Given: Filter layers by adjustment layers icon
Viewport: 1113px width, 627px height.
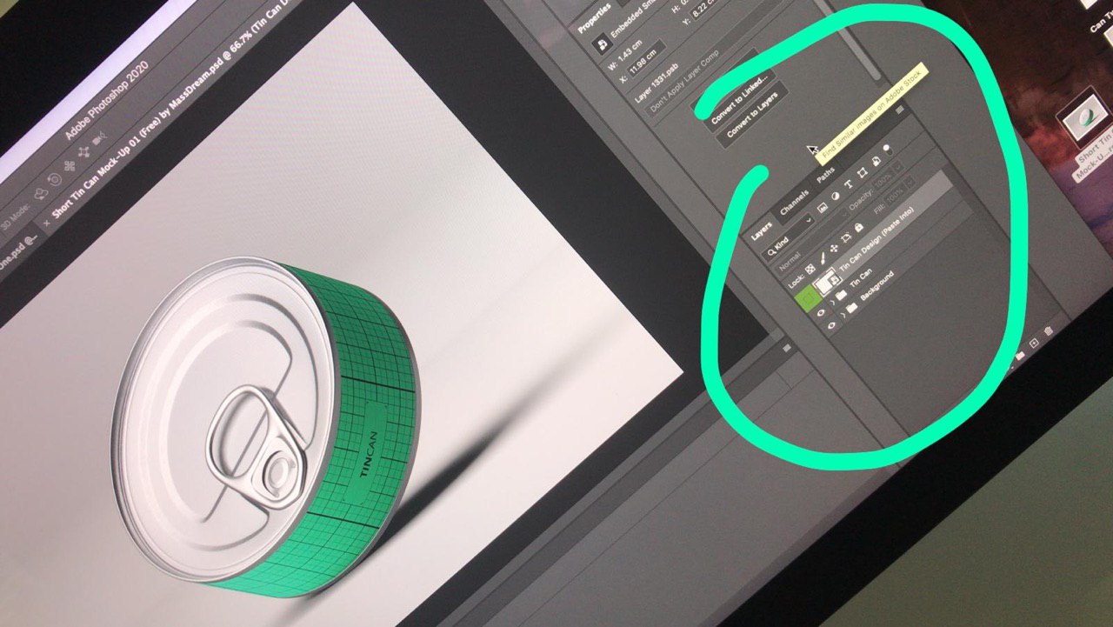Looking at the screenshot, I should (x=836, y=197).
